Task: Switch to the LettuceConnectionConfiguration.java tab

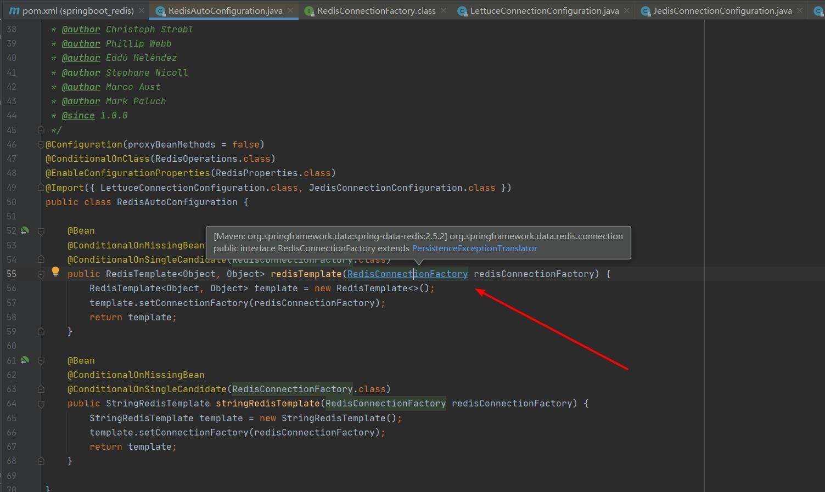Action: pyautogui.click(x=543, y=10)
